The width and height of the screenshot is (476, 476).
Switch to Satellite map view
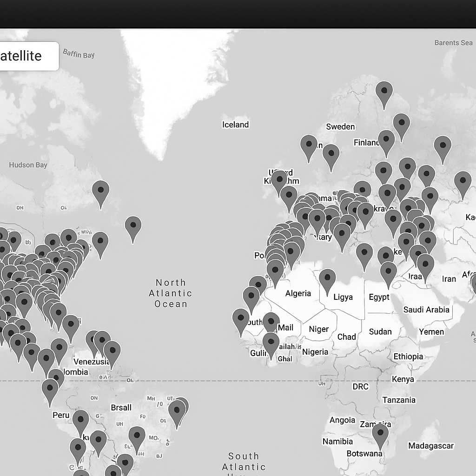point(28,56)
